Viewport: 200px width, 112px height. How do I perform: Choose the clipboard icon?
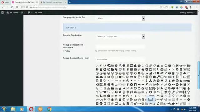click(x=173, y=73)
